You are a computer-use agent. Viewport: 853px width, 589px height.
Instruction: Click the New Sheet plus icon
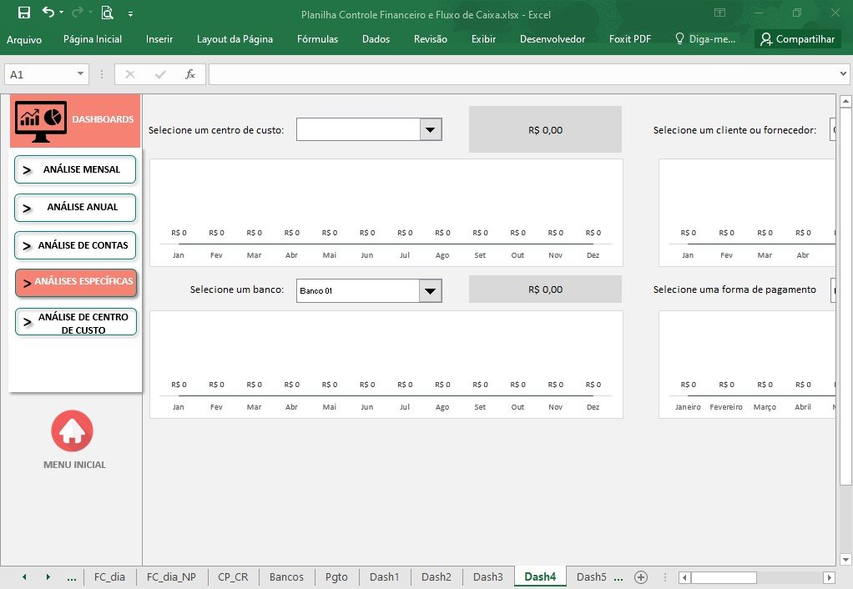point(641,577)
